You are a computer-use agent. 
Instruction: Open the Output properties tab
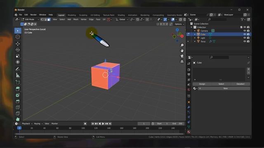click(x=189, y=75)
